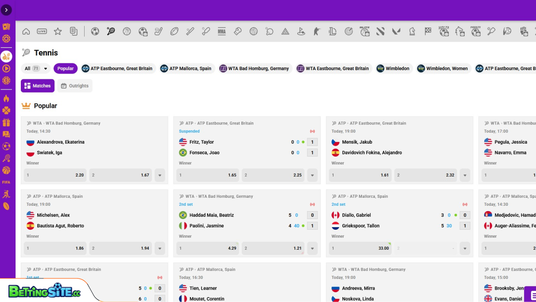Click the home icon in sports toolbar

pyautogui.click(x=26, y=31)
